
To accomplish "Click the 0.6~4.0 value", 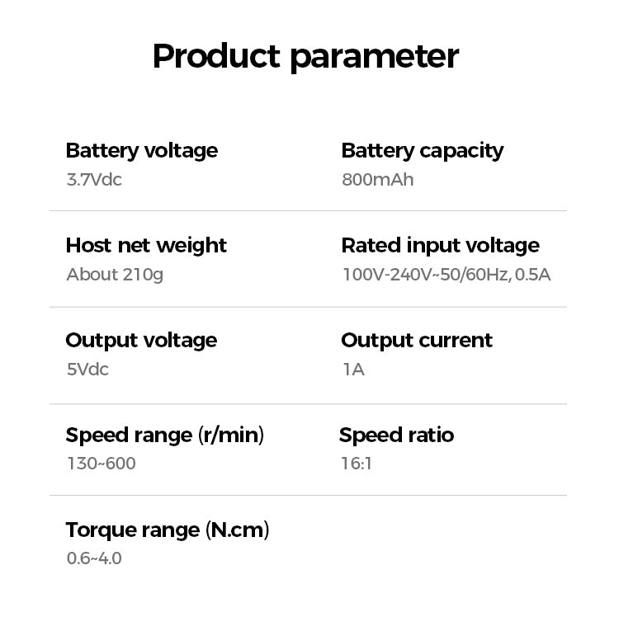I will click(93, 558).
